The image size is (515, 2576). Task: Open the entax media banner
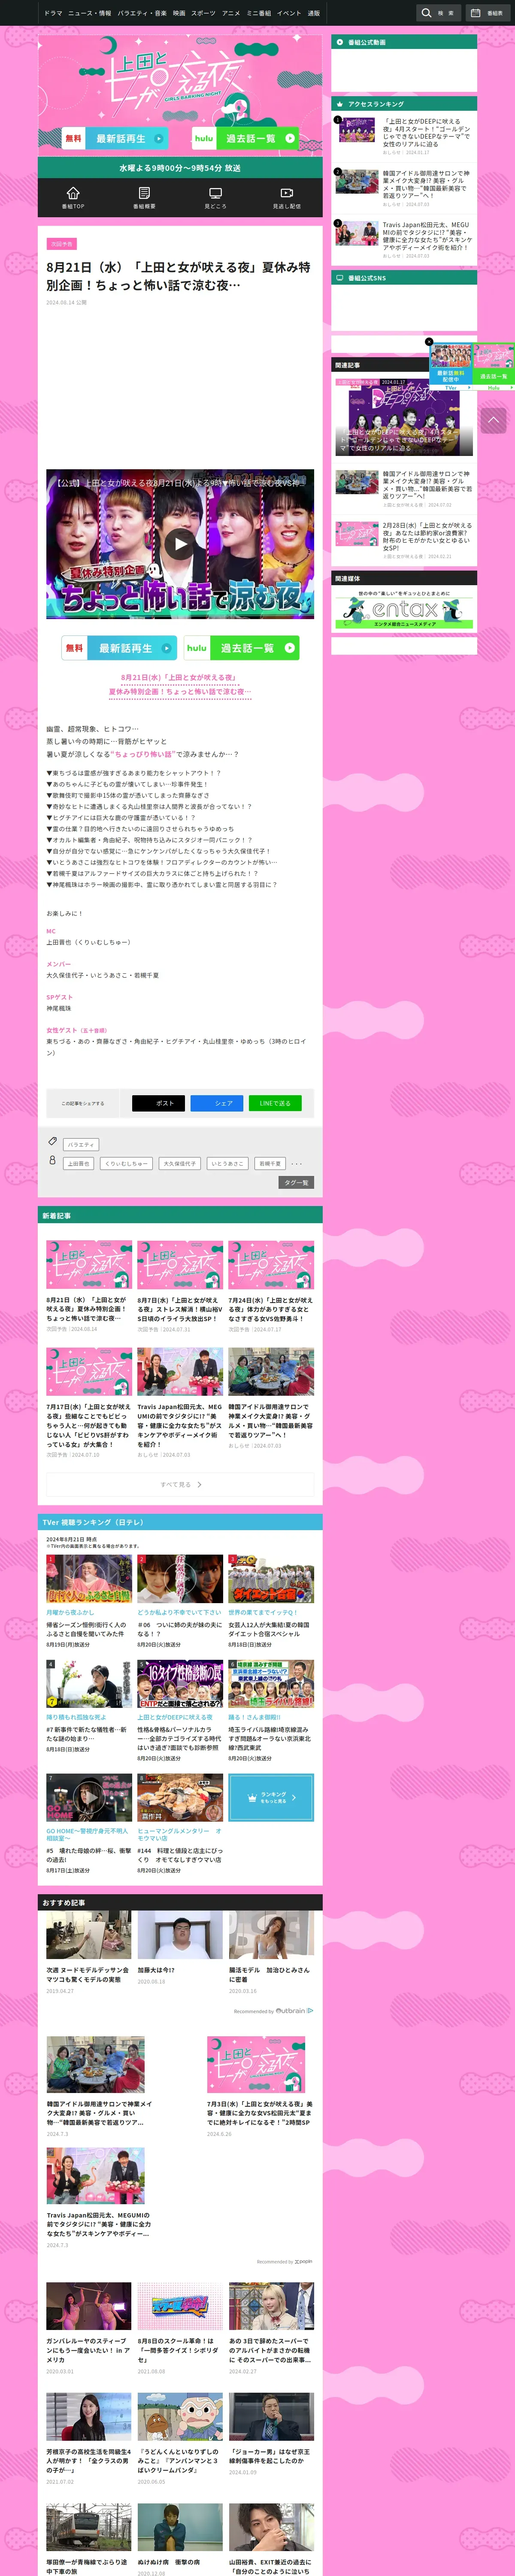click(x=404, y=608)
